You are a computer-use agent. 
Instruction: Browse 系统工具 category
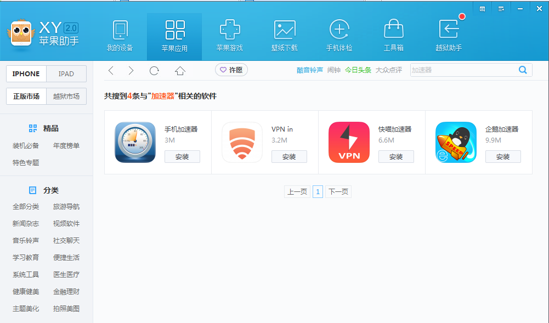26,274
